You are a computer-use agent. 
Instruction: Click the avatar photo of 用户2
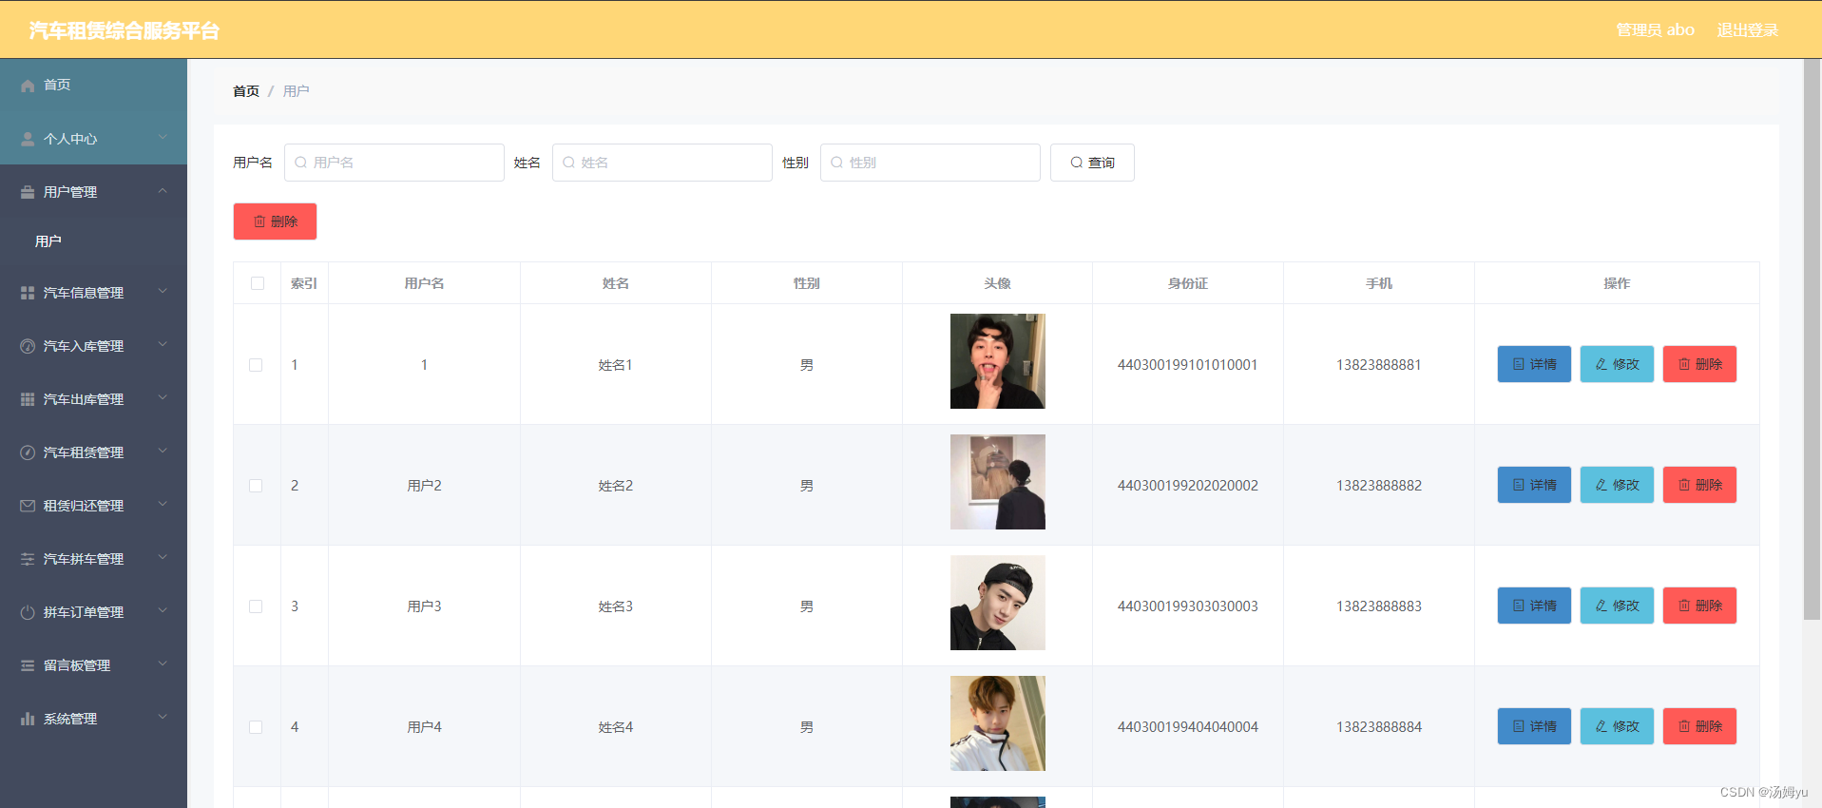(998, 482)
